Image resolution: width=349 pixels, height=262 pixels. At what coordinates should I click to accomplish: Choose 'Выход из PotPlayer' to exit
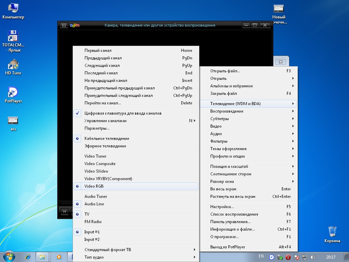[x=228, y=247]
